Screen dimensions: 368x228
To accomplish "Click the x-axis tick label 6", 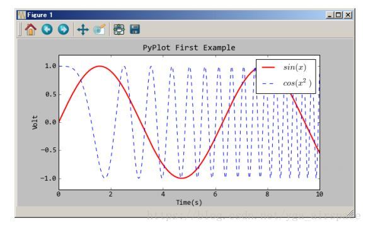I will click(215, 194).
